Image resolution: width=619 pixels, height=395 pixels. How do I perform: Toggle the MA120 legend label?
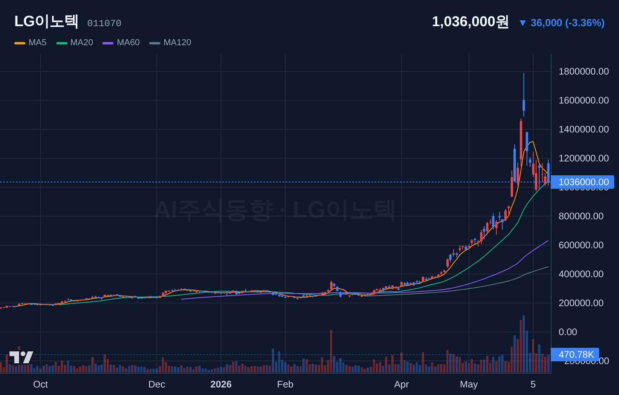click(177, 42)
